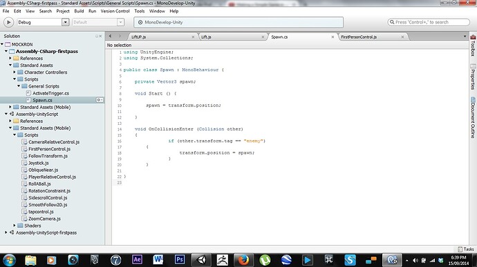
Task: Launch Photoshop from the taskbar
Action: point(180,259)
